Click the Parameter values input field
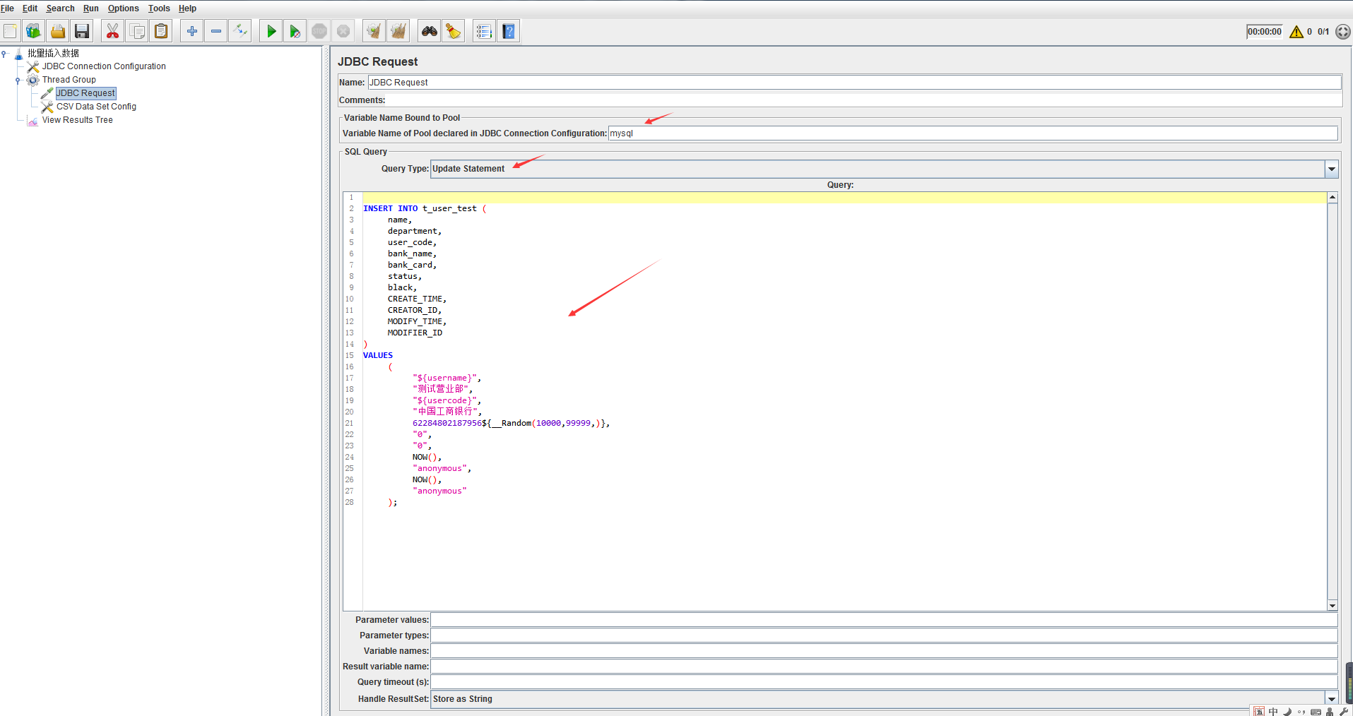 883,620
